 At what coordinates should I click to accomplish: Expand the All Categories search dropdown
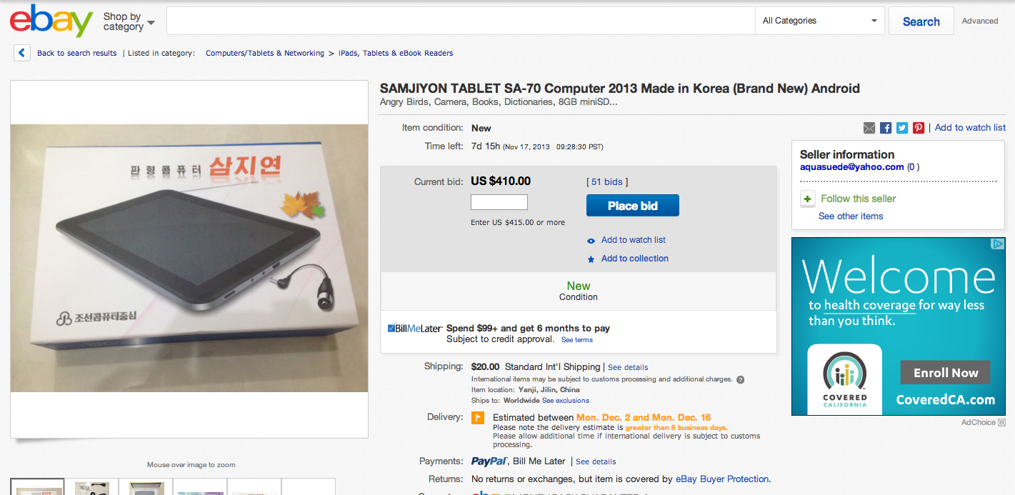[819, 21]
